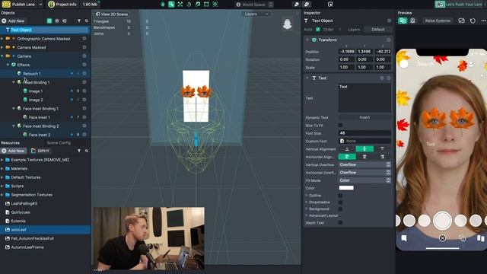Toggle the green list view icon in Objects
Viewport: 487px width, 274px height.
click(x=49, y=21)
